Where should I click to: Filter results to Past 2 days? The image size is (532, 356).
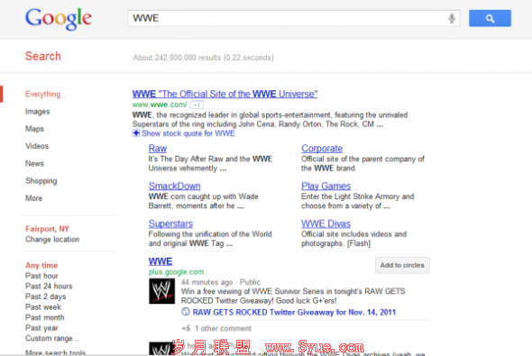point(45,297)
